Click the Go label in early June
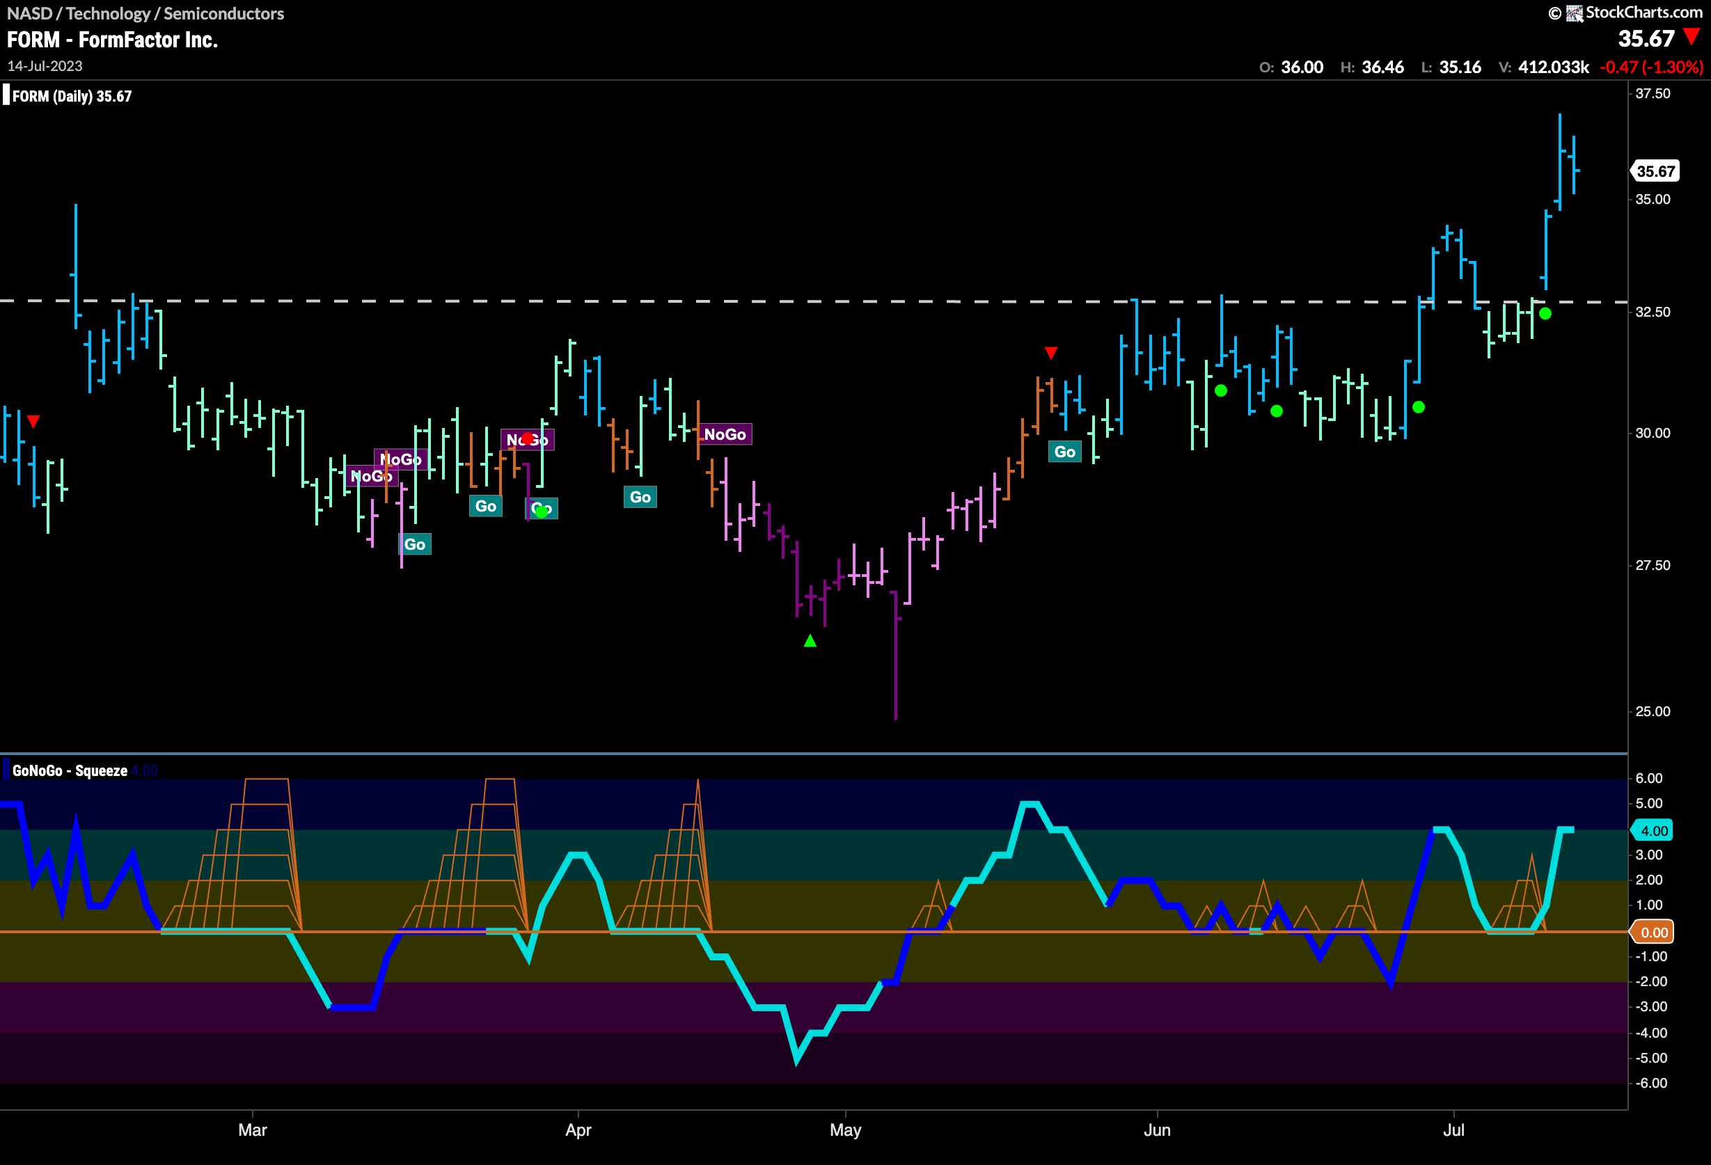This screenshot has height=1165, width=1711. tap(1064, 452)
